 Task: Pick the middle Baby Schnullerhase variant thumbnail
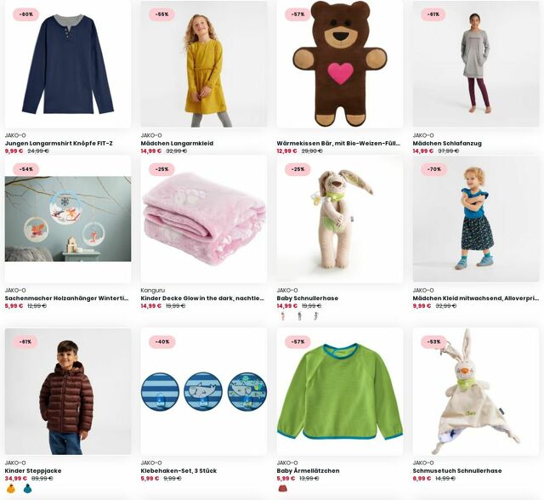(x=299, y=316)
